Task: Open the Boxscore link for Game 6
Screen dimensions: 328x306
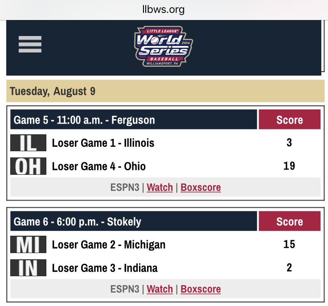Action: point(201,289)
